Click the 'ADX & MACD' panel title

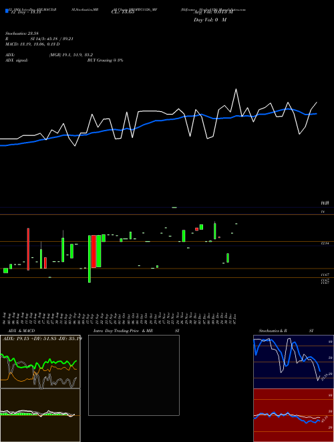(21, 331)
